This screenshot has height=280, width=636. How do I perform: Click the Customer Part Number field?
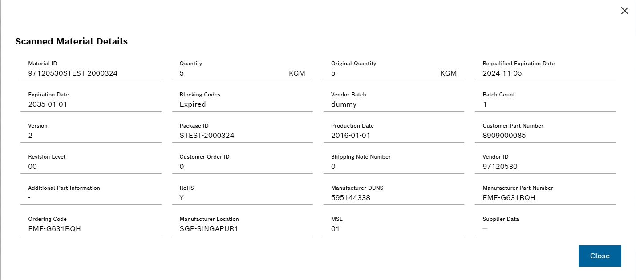click(x=545, y=132)
